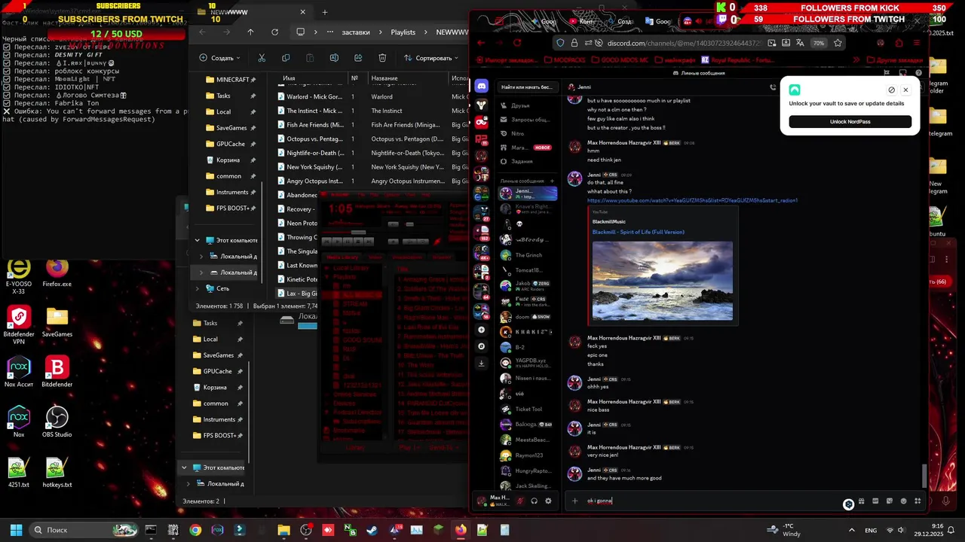Click plus next to Личные сообщения header
Viewport: 965px width, 542px height.
(x=552, y=181)
